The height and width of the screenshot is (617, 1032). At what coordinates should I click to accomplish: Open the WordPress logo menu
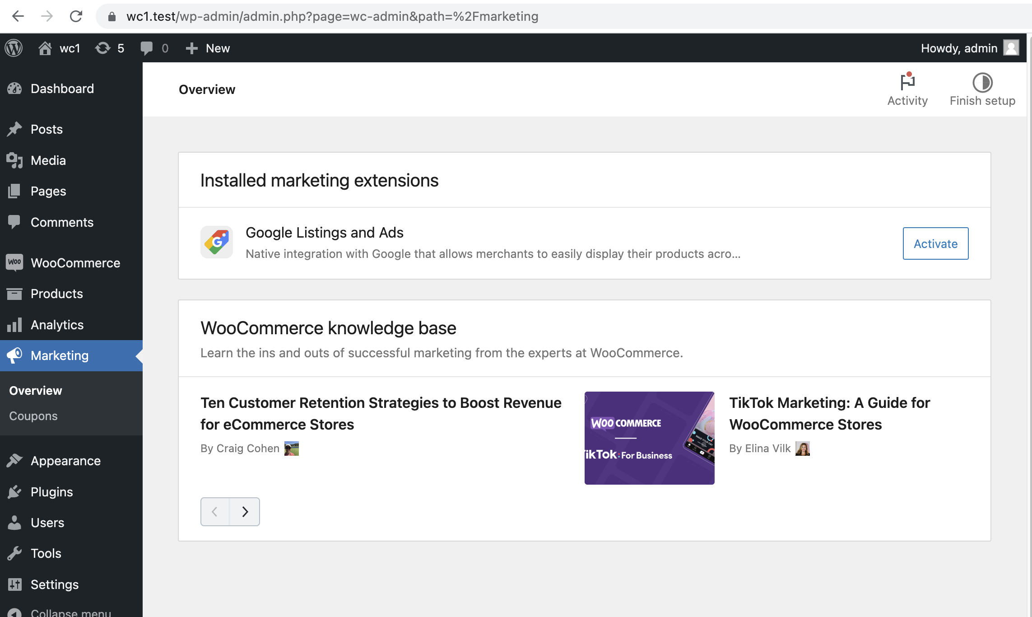click(x=13, y=48)
